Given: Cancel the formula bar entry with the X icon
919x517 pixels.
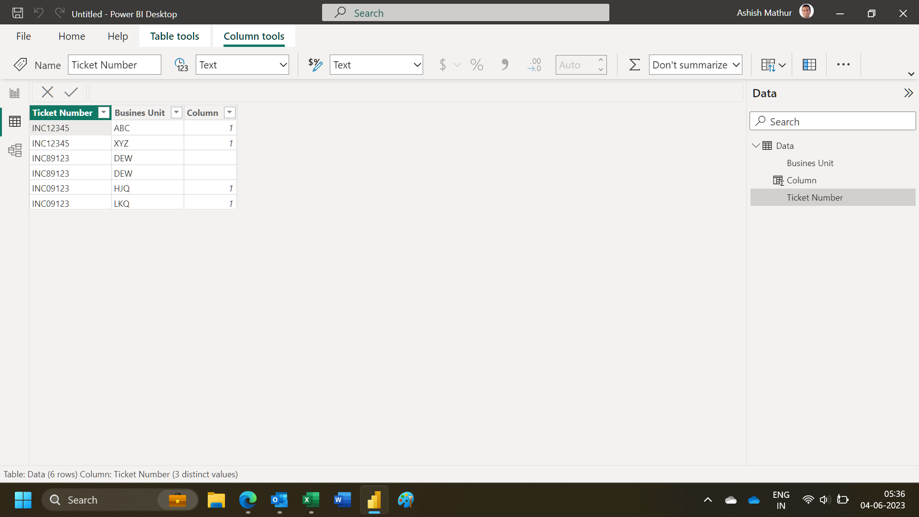Looking at the screenshot, I should (x=47, y=92).
